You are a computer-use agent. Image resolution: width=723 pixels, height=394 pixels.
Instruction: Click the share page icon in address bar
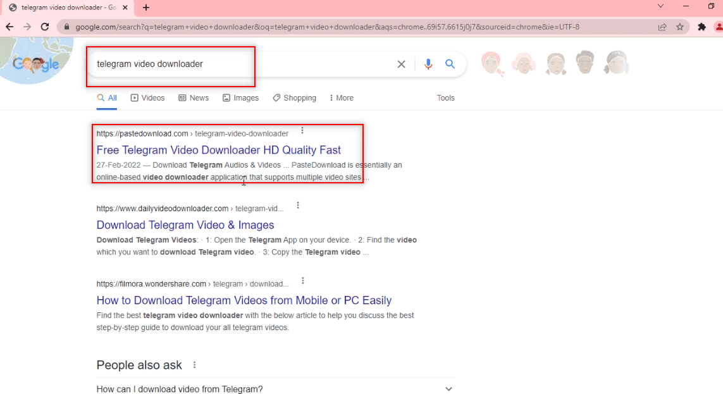click(x=662, y=27)
